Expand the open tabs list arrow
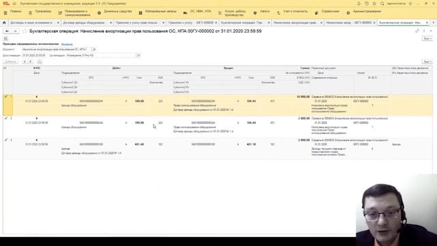 [x=434, y=23]
